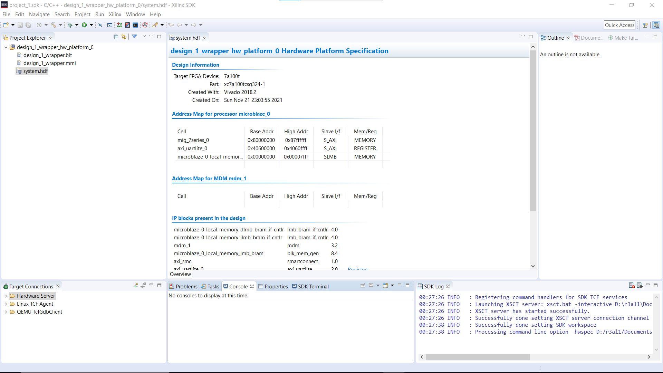Toggle Skip All Breakpoints icon

pos(100,25)
